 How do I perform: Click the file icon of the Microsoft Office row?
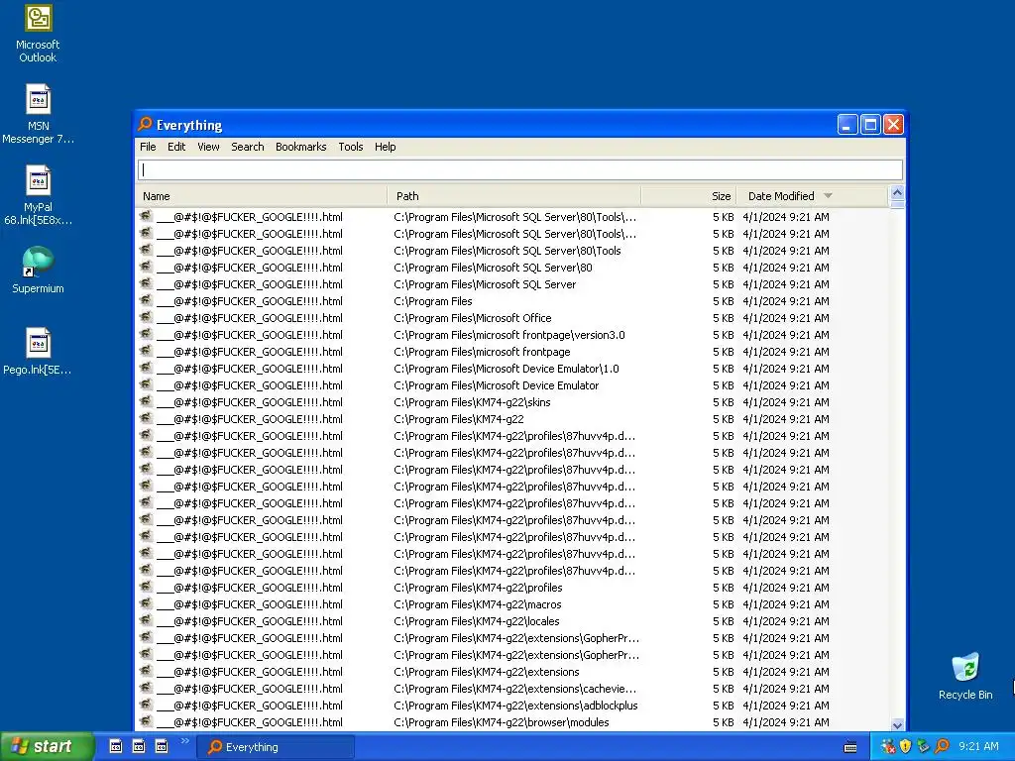tap(146, 317)
